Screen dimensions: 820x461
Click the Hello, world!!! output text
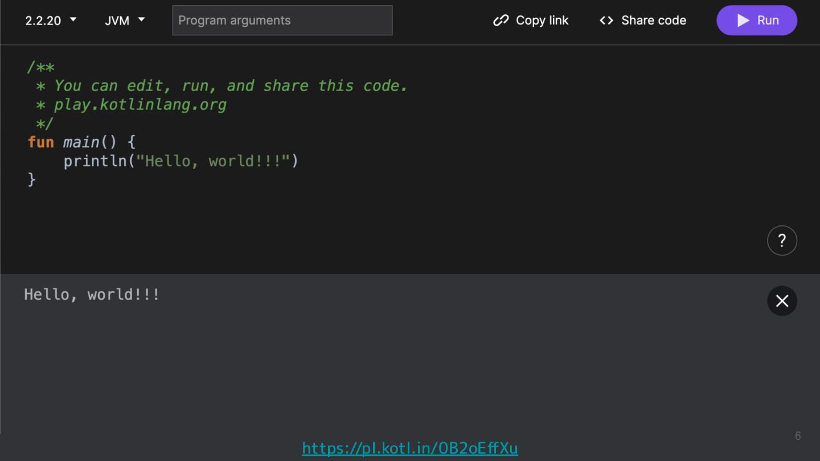(92, 295)
